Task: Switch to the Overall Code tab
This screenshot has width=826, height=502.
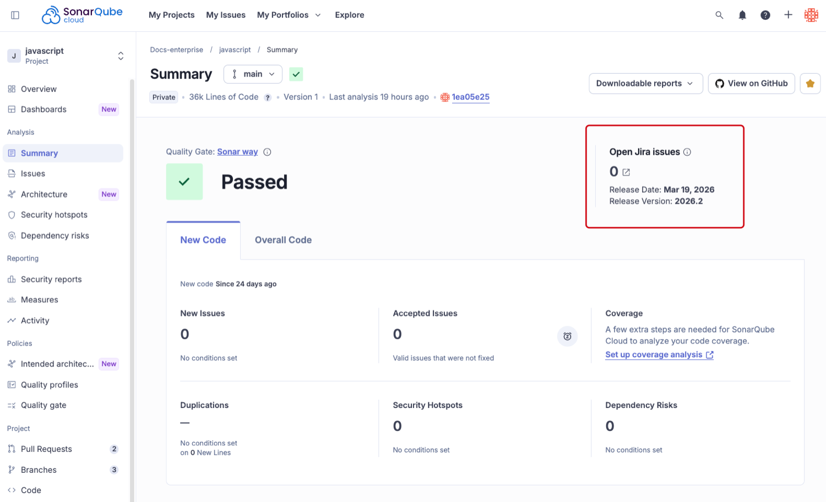Action: pyautogui.click(x=283, y=239)
